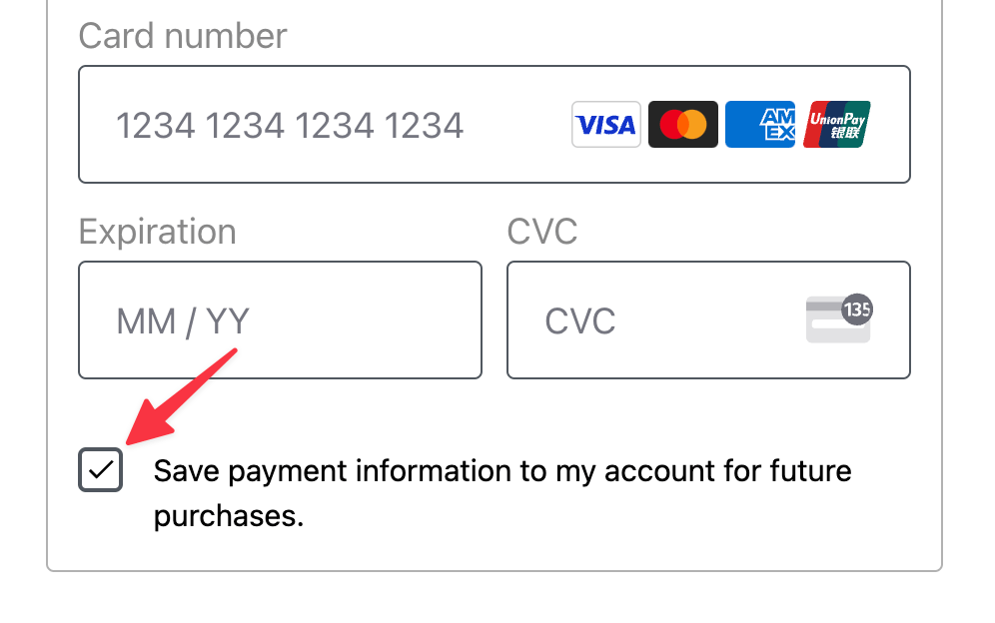Screen dimensions: 995x623
Task: Select the Expiration MM / YY field
Action: click(280, 319)
